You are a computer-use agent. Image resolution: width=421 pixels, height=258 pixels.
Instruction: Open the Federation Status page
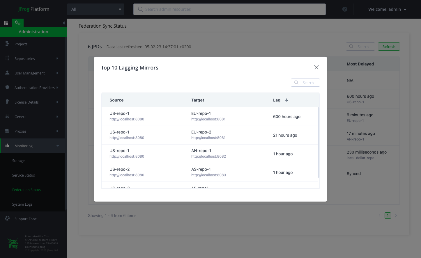(x=26, y=190)
